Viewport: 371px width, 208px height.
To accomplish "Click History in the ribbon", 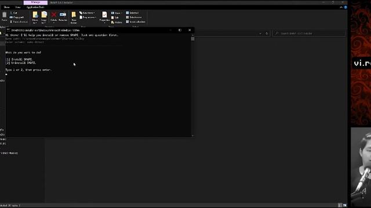I will click(x=117, y=22).
